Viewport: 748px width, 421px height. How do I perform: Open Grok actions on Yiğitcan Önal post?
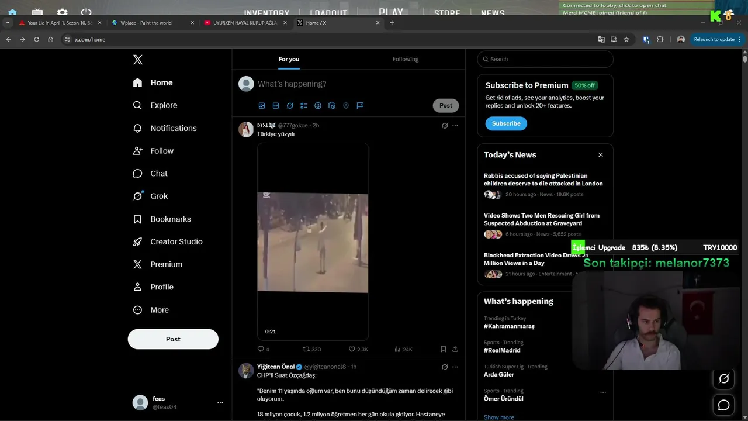pyautogui.click(x=445, y=367)
